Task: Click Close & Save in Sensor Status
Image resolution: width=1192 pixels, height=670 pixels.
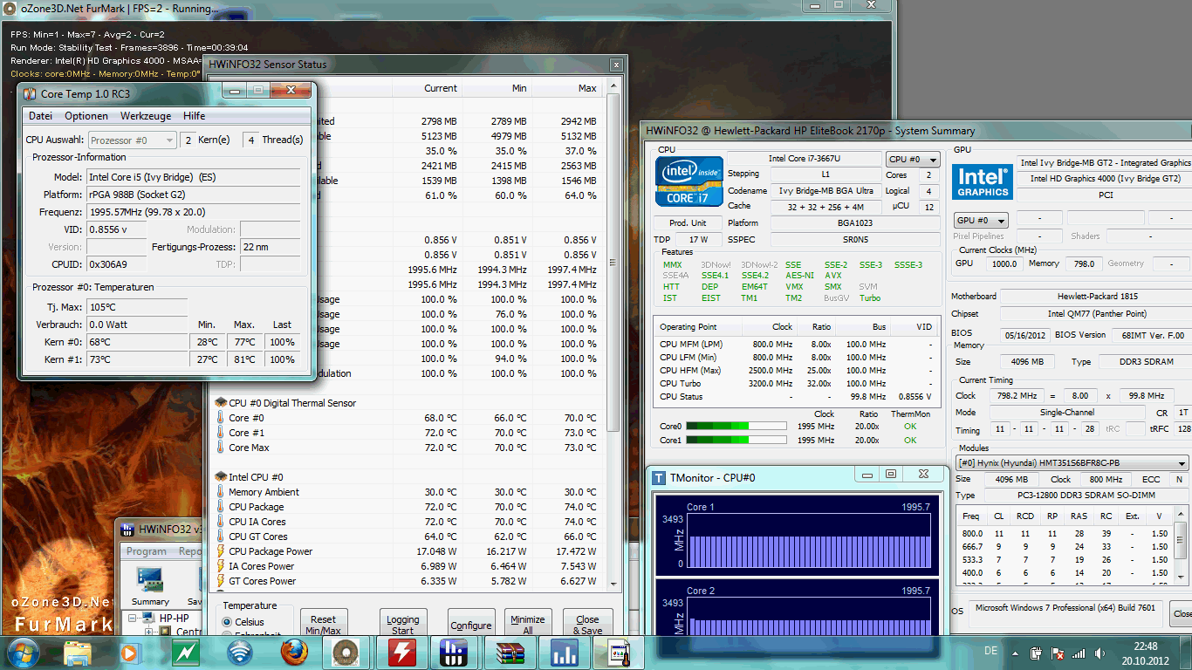Action: (587, 624)
